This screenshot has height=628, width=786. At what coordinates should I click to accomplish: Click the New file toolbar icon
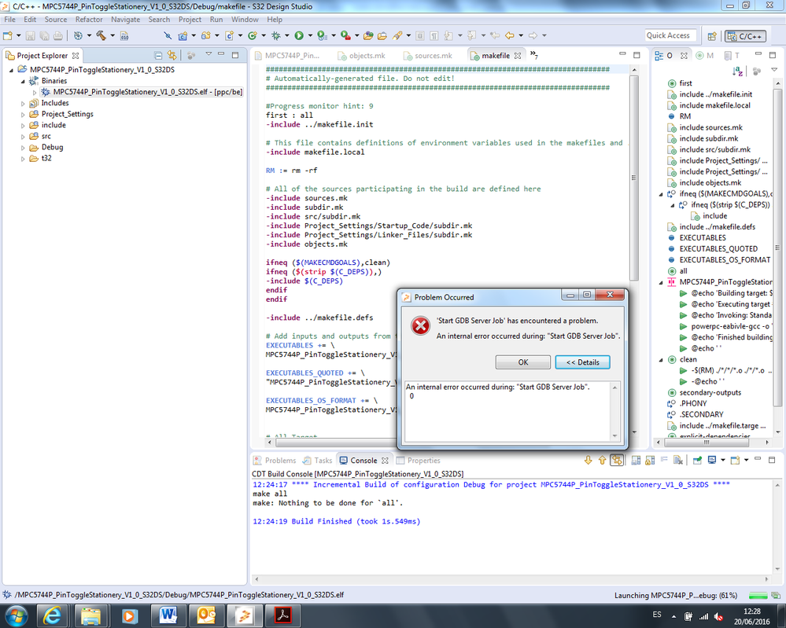(8, 35)
